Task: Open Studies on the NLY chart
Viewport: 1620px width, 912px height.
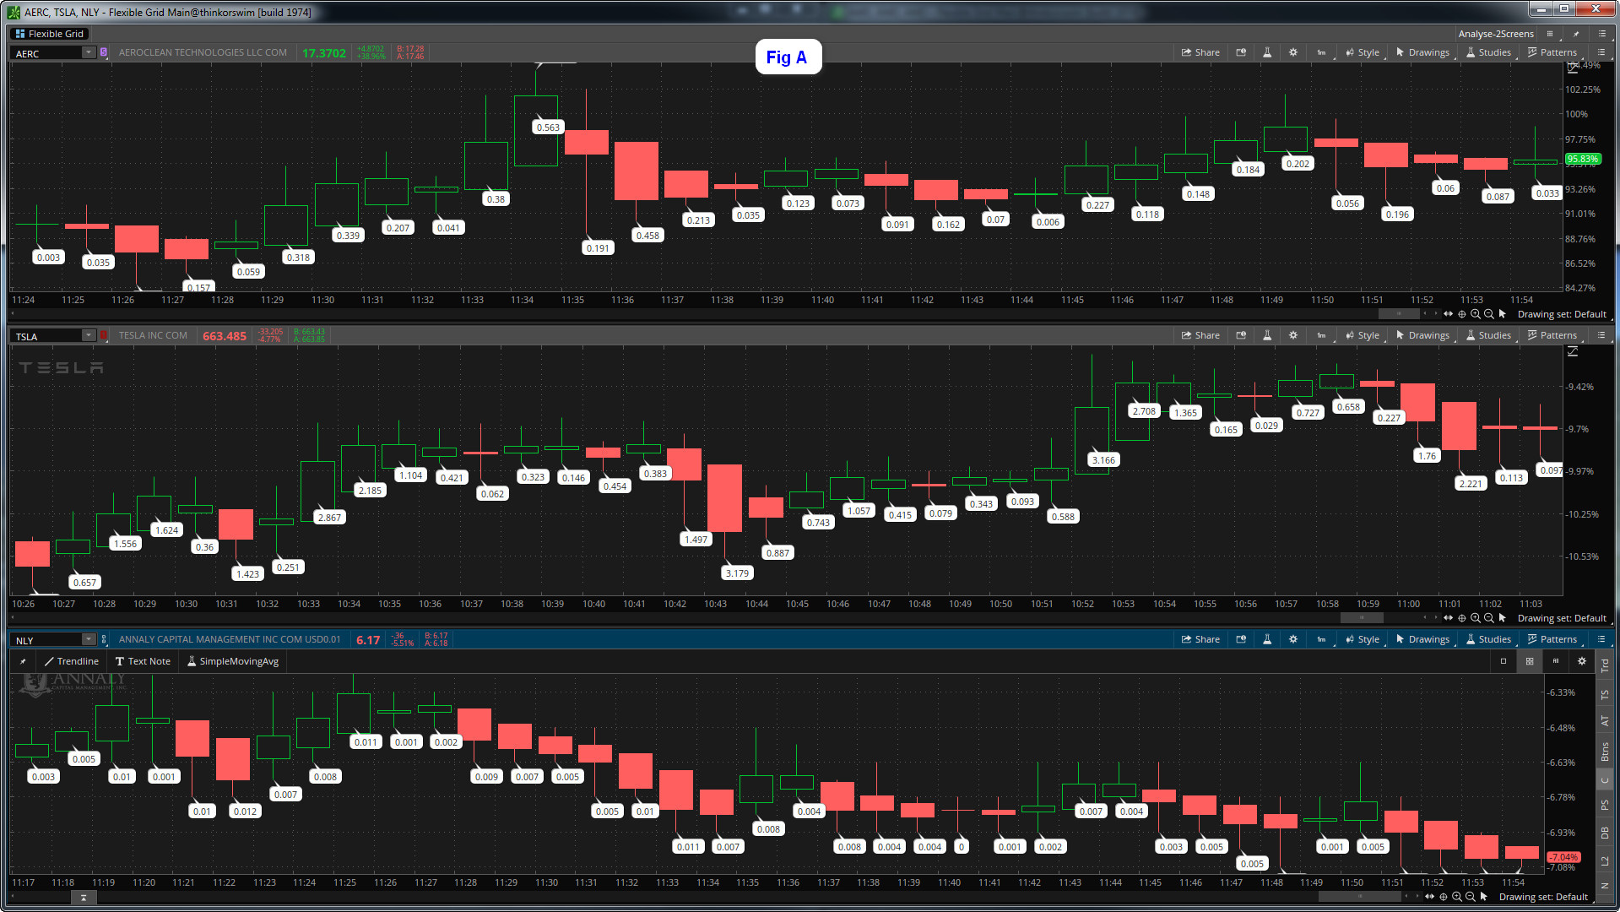Action: [1489, 639]
